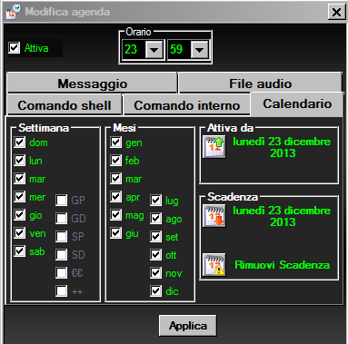The image size is (348, 344).
Task: Toggle the sab weekday checkbox
Action: click(x=20, y=251)
